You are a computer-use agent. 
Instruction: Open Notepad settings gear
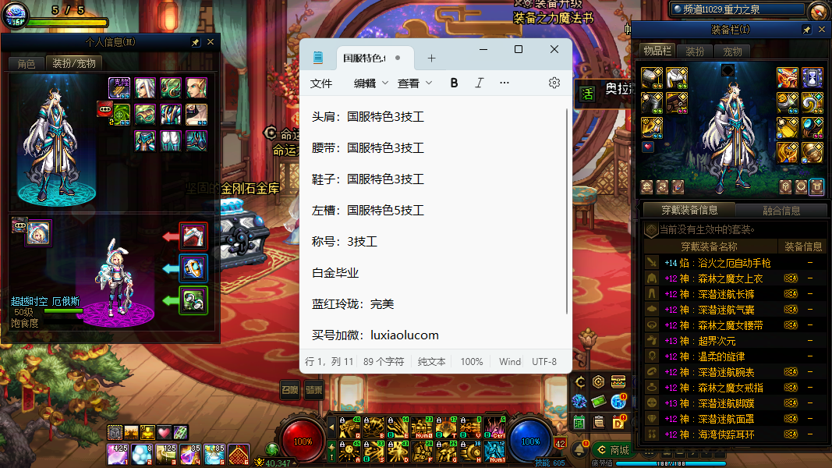554,83
